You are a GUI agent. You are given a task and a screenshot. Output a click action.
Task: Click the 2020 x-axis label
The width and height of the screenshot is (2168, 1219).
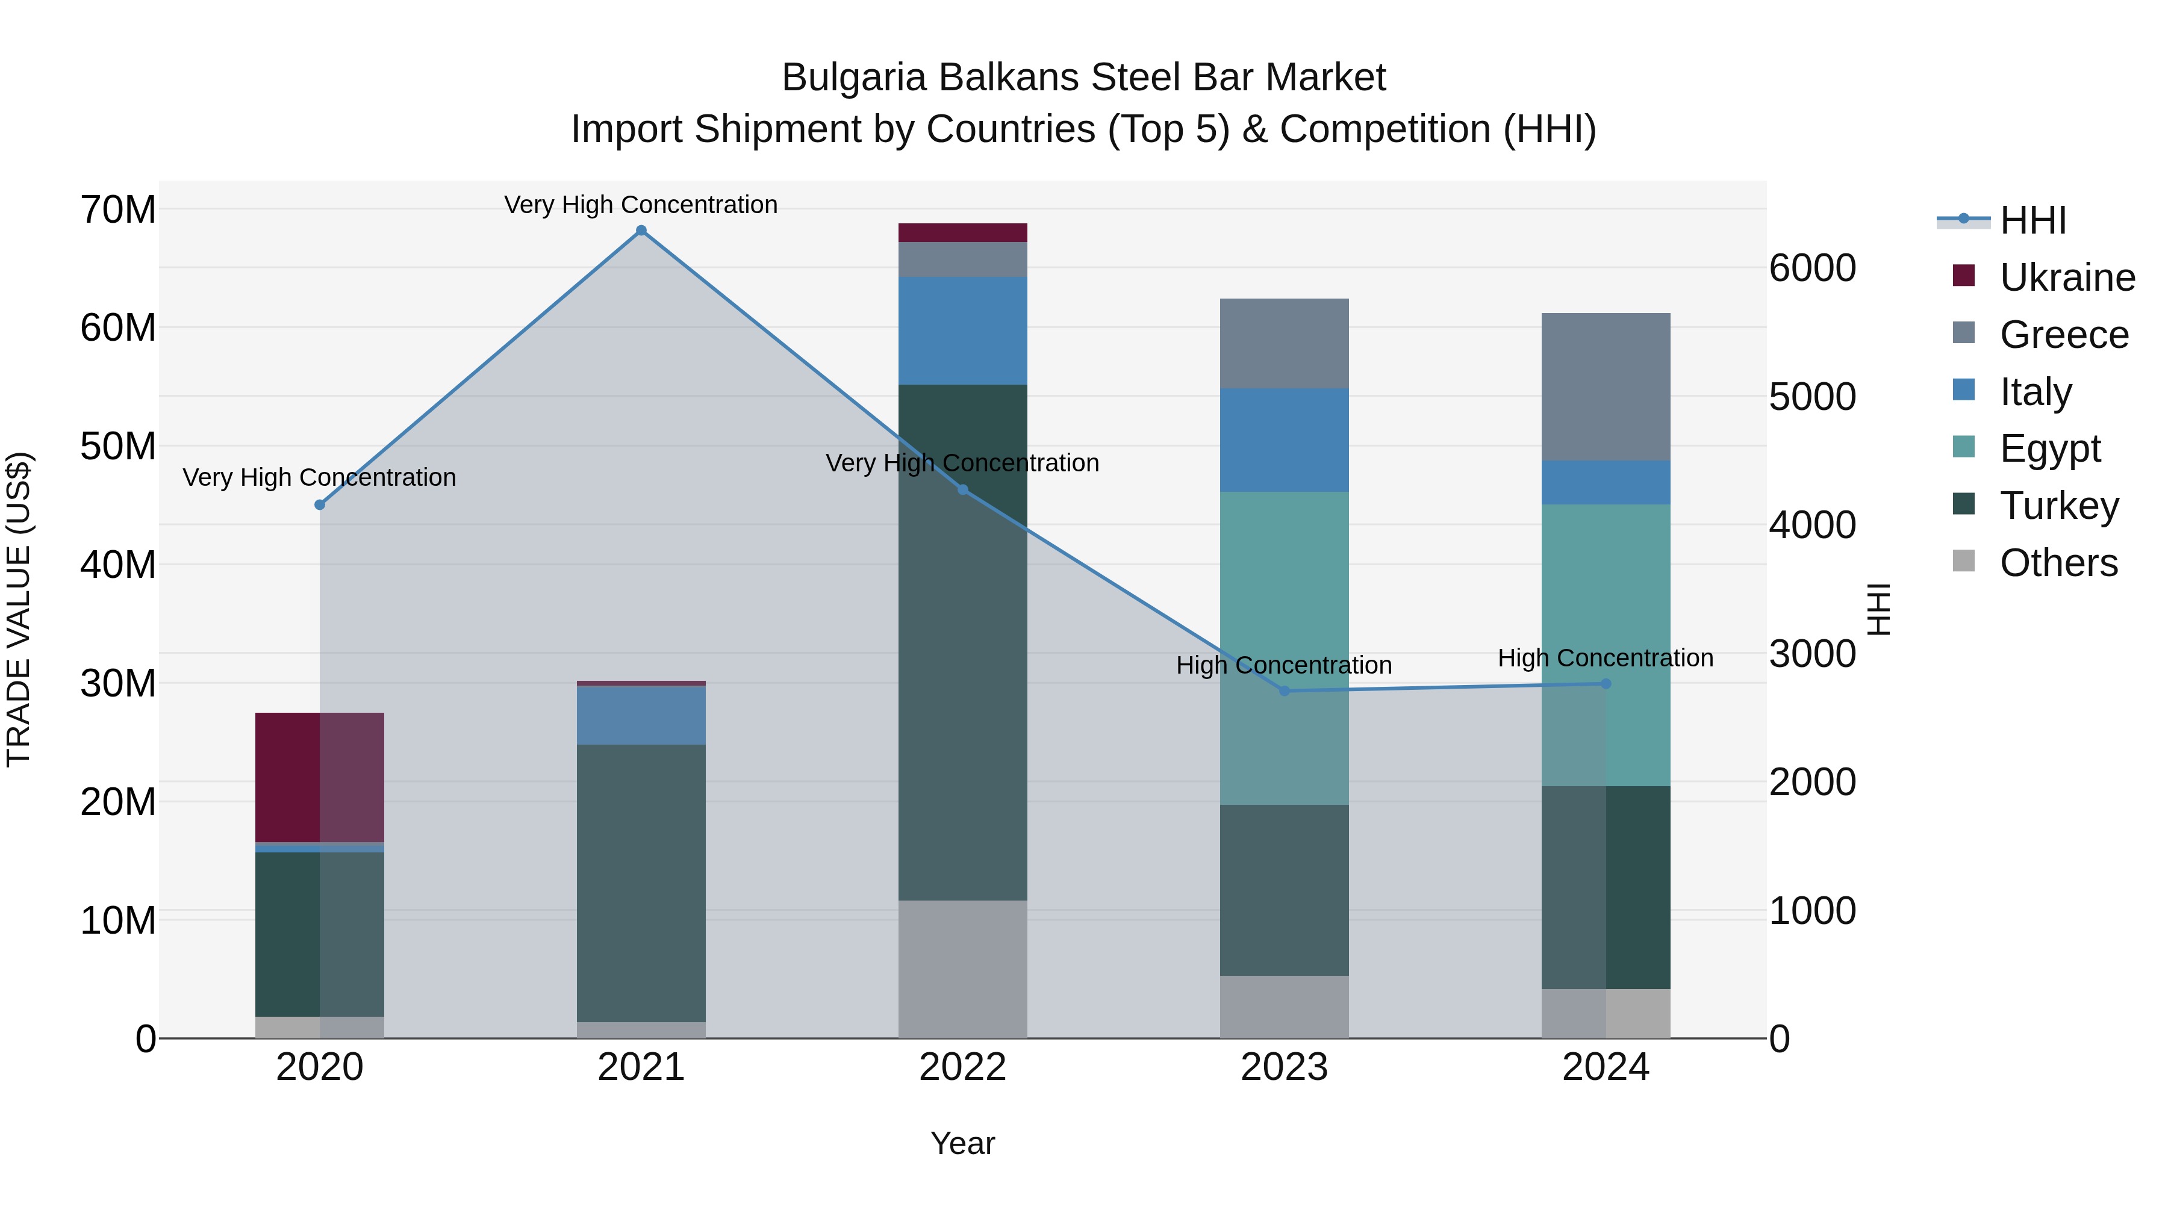coord(320,1067)
